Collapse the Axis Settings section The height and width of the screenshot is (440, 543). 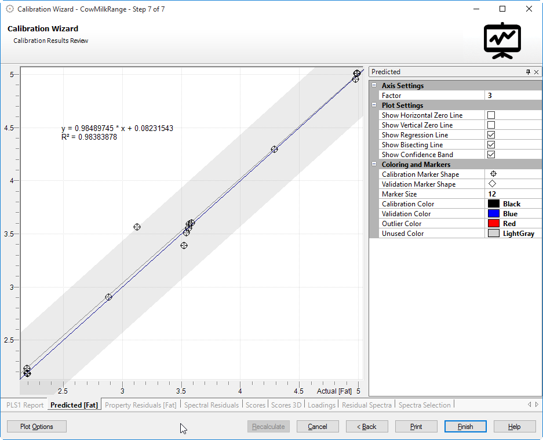[374, 86]
